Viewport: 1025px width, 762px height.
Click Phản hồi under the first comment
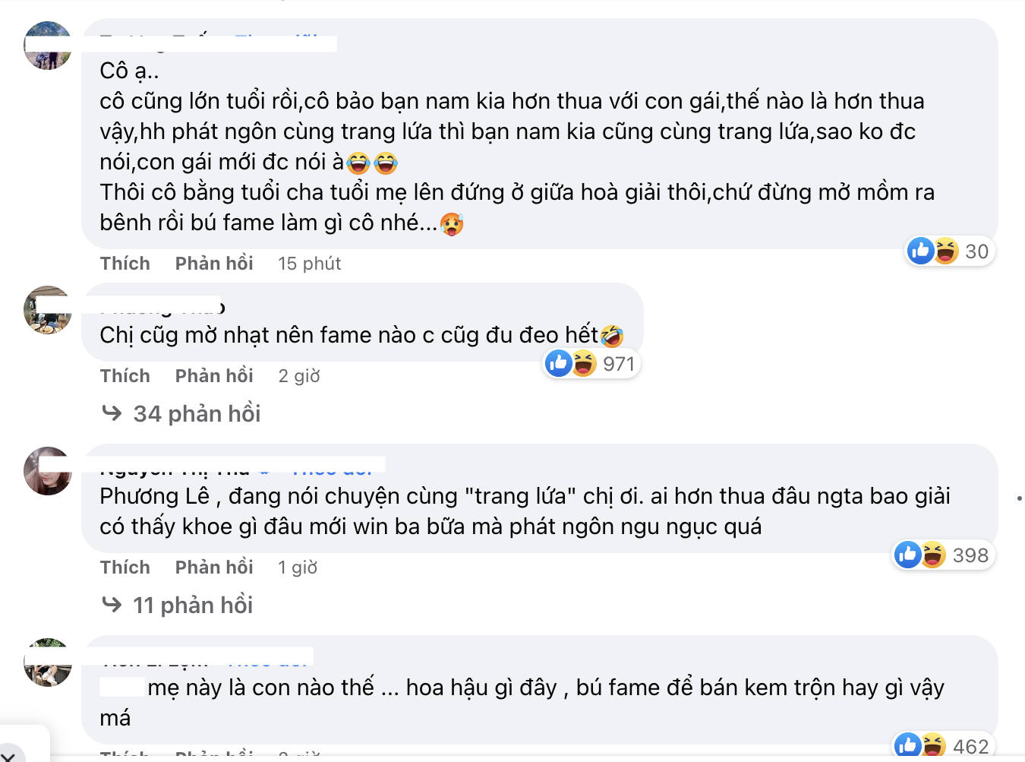coord(214,263)
